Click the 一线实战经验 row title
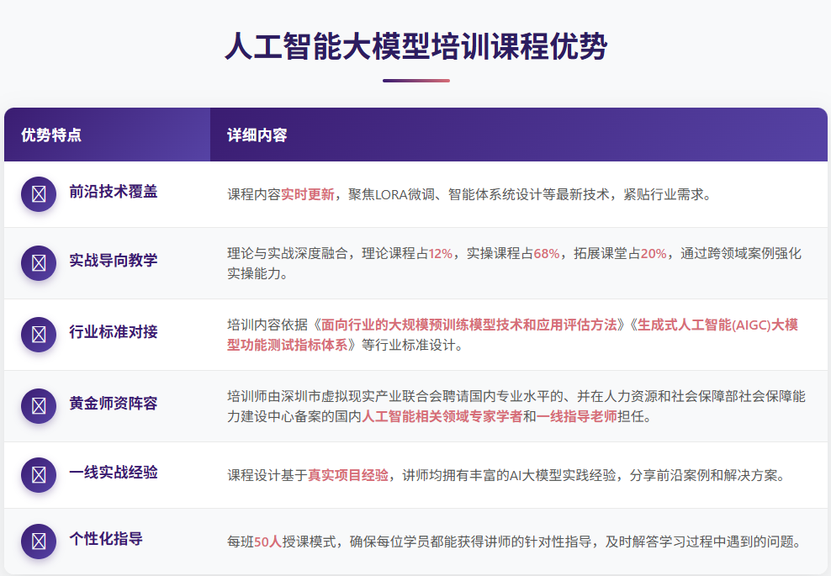The height and width of the screenshot is (576, 831). pyautogui.click(x=113, y=472)
